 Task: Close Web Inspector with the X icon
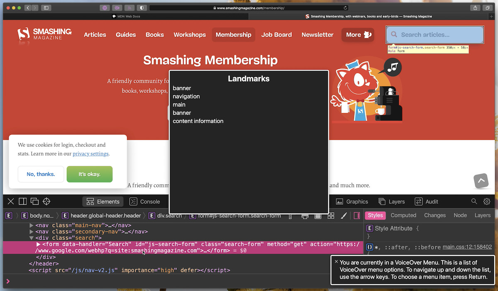pos(11,201)
